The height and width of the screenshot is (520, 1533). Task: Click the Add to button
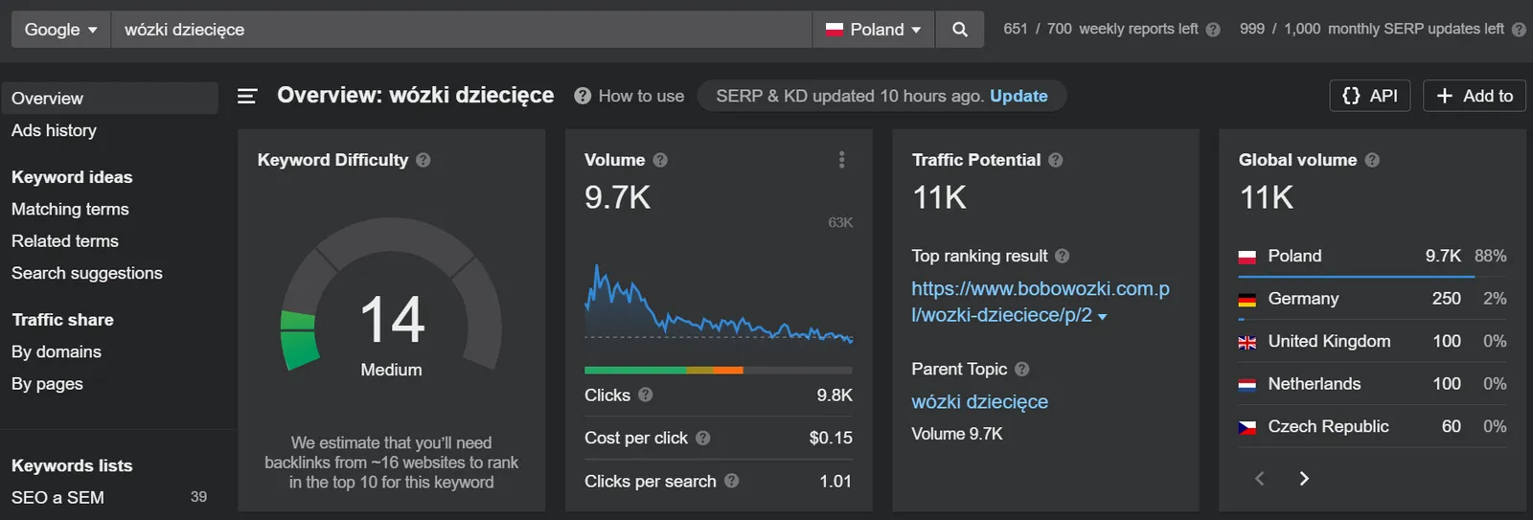pos(1475,96)
